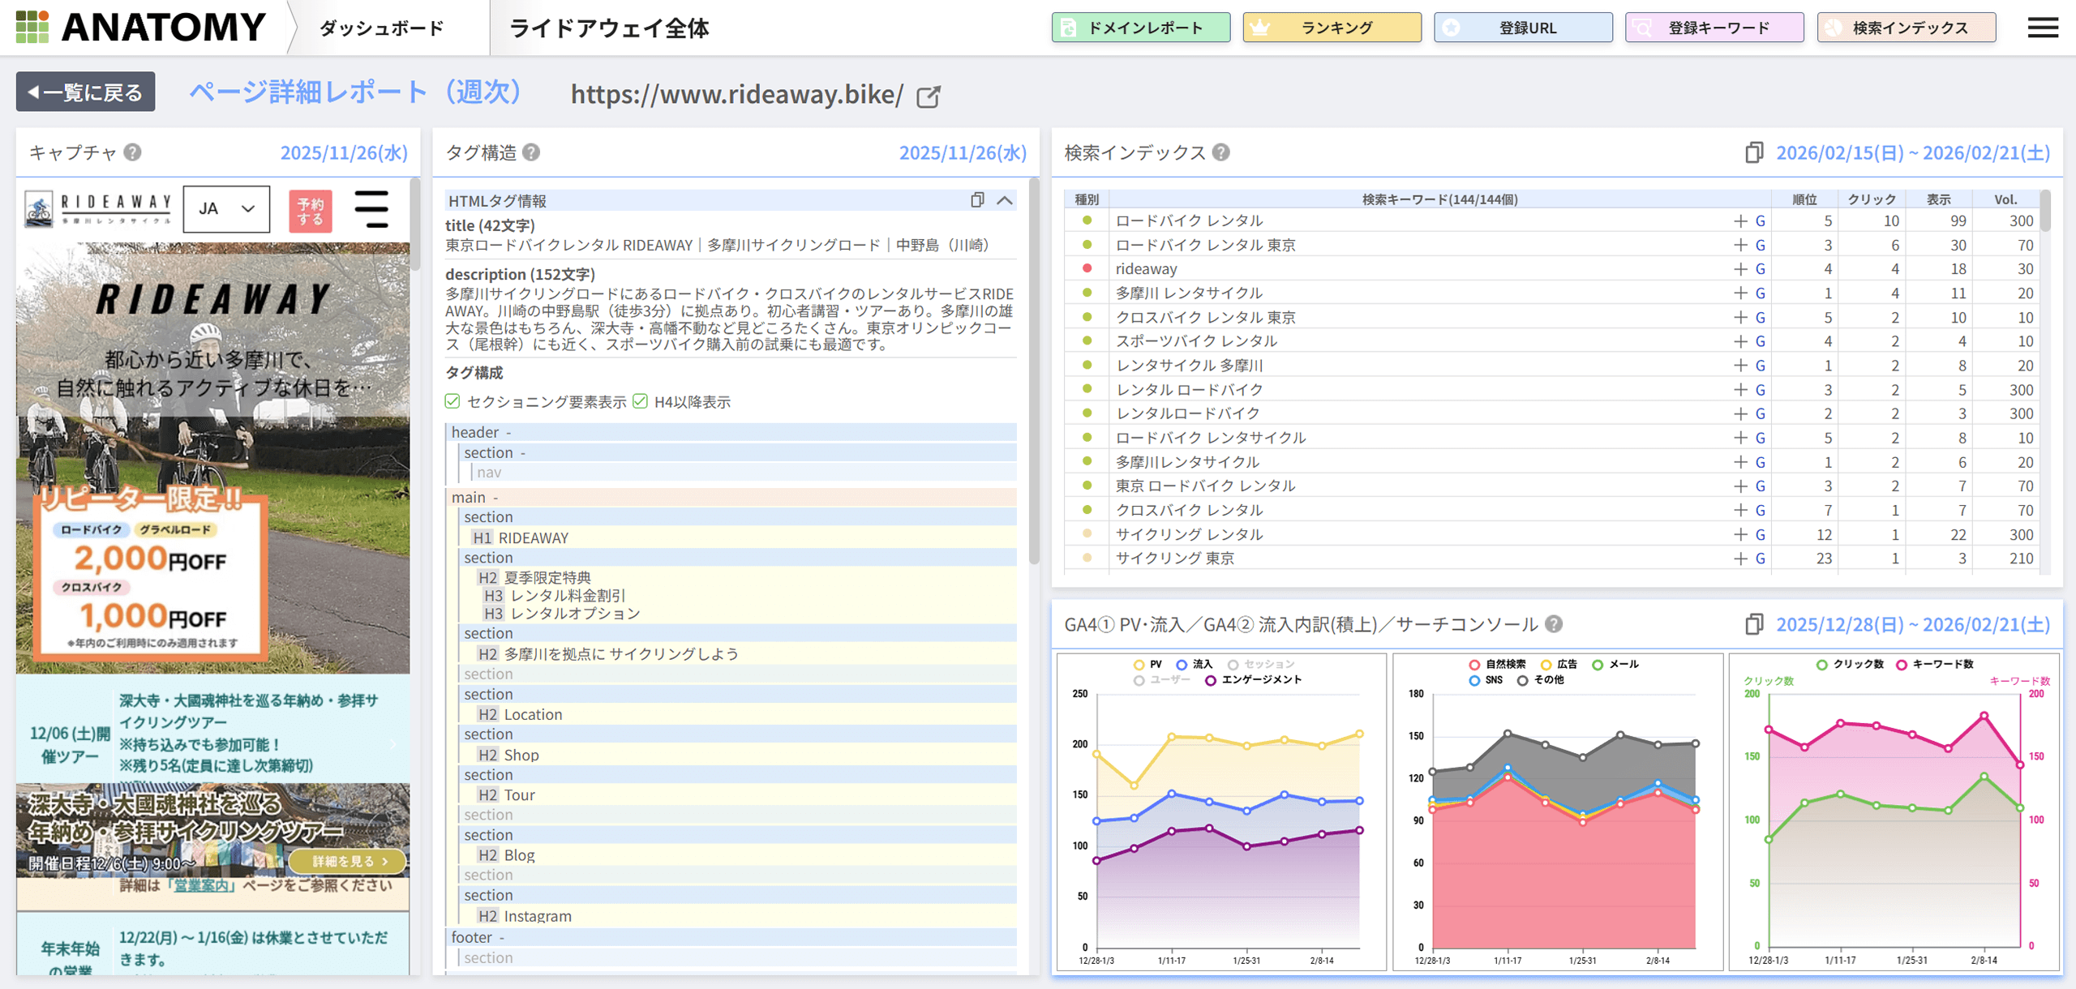Image resolution: width=2076 pixels, height=989 pixels.
Task: Click copy icon beside GA4 date range
Action: (1753, 624)
